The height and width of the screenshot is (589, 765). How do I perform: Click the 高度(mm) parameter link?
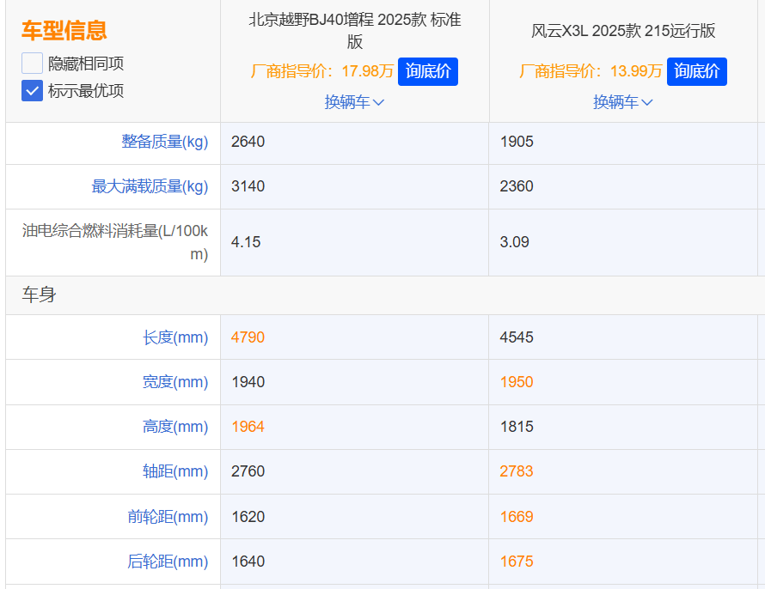click(175, 427)
